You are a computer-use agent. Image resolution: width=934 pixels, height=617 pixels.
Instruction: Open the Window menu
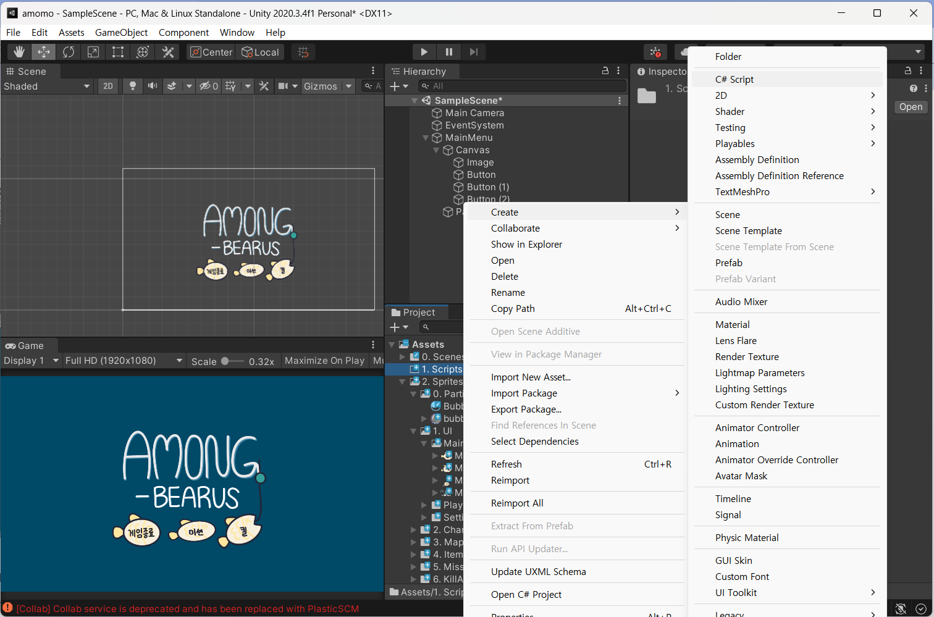click(x=237, y=32)
